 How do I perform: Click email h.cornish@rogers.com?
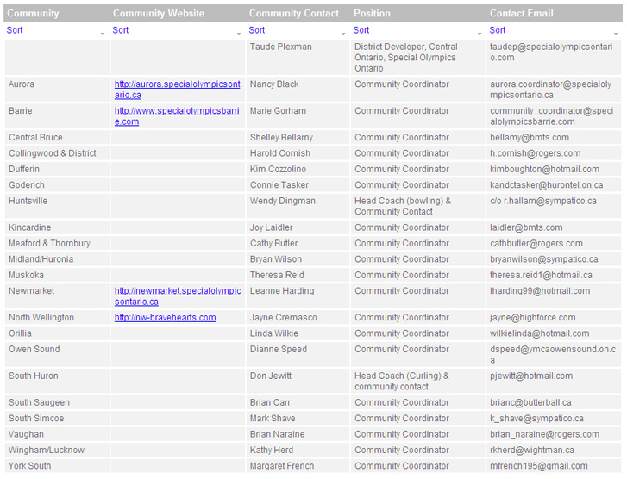click(535, 153)
